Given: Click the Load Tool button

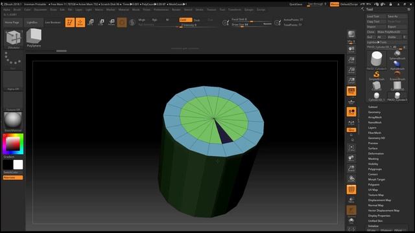Looking at the screenshot, I should pos(376,16).
